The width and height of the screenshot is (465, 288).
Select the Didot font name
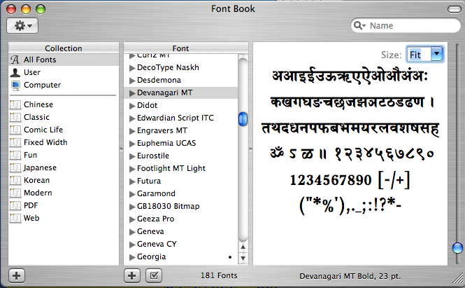click(147, 105)
